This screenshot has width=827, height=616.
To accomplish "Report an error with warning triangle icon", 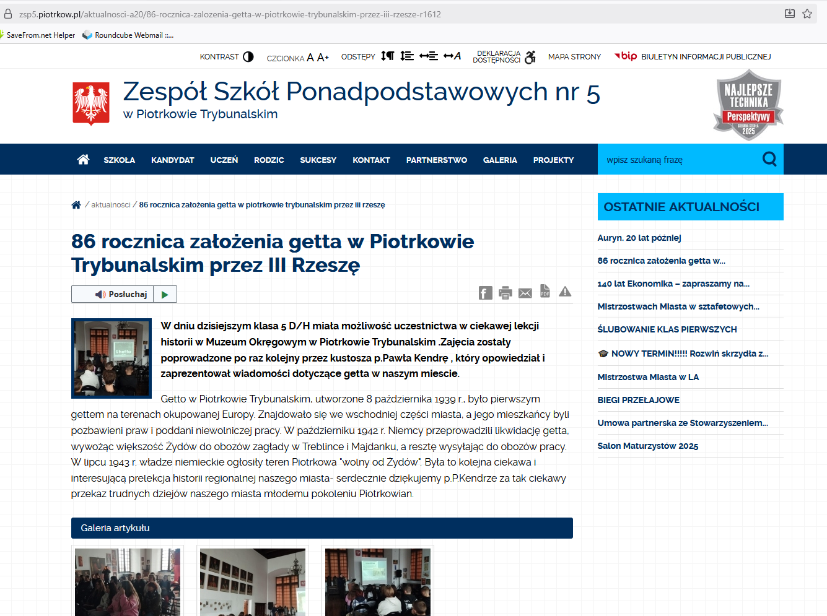I will pos(565,292).
